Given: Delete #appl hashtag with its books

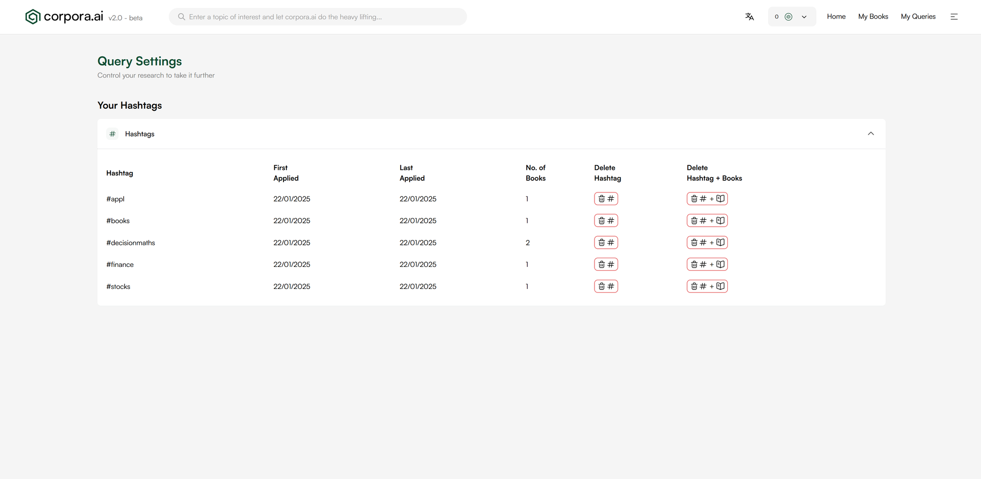Looking at the screenshot, I should click(707, 199).
